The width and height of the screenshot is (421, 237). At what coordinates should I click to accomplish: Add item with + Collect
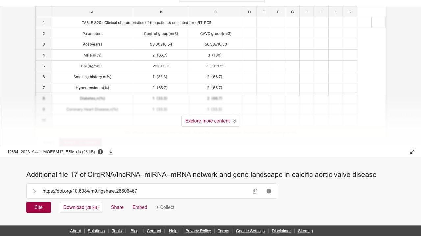pyautogui.click(x=165, y=207)
